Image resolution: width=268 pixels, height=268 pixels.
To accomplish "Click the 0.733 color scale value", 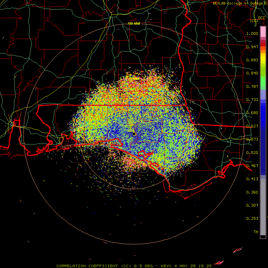I will click(x=252, y=100).
